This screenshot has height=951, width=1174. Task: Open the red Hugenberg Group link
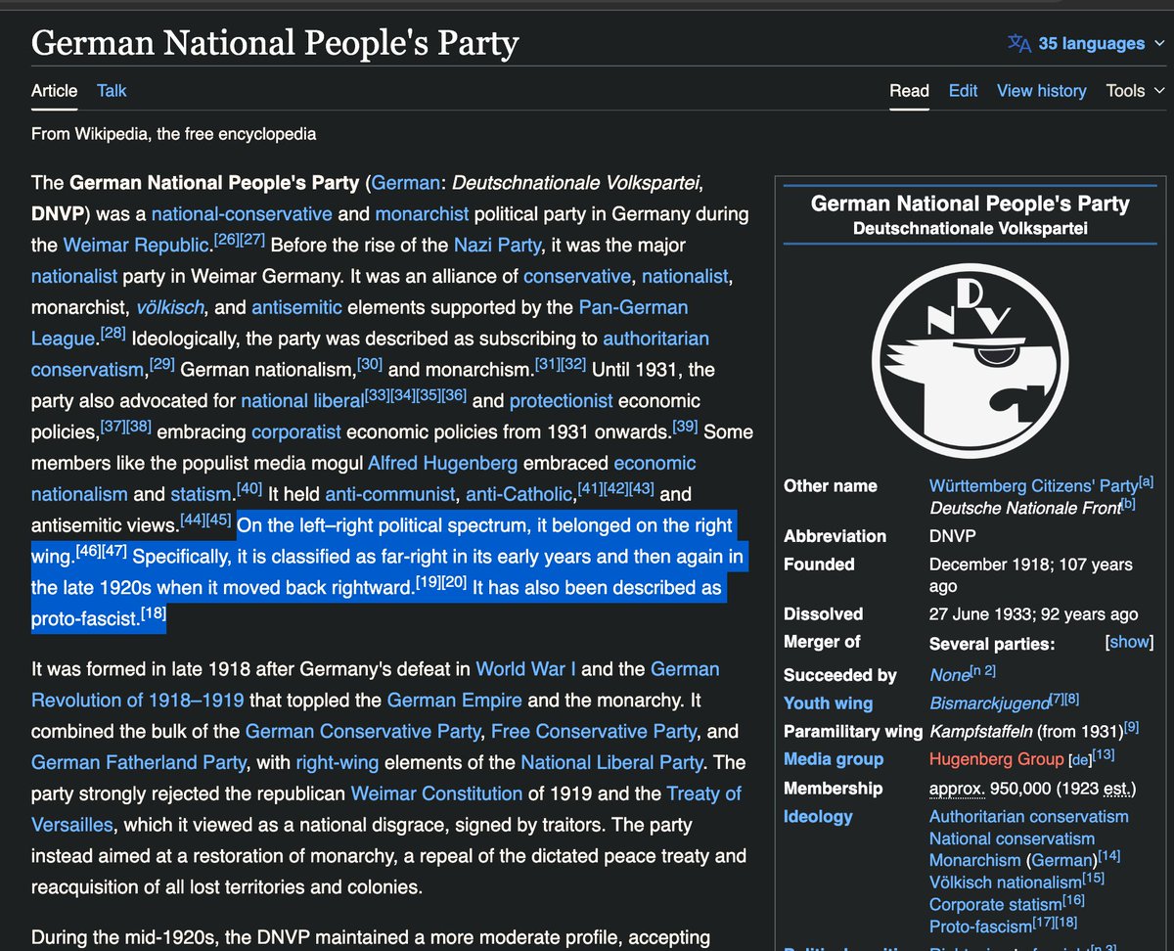click(996, 759)
